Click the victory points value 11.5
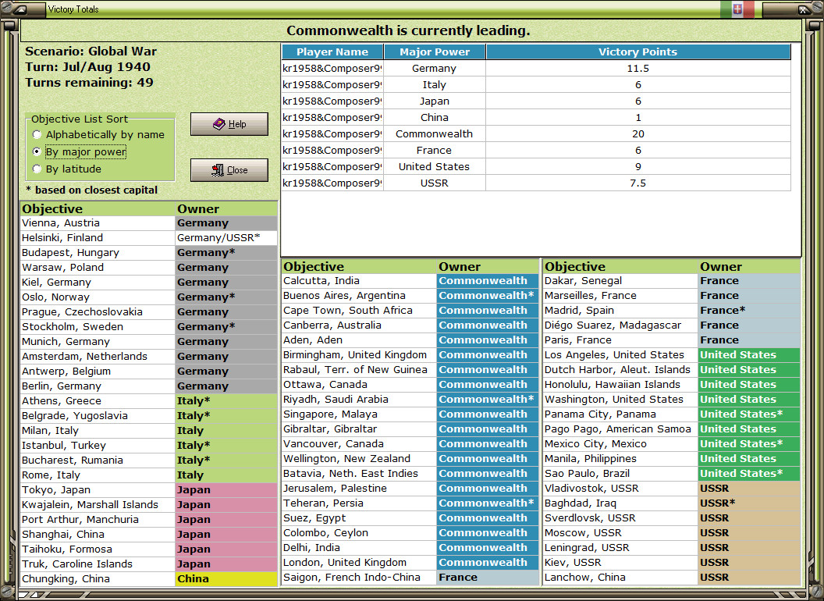 [638, 69]
